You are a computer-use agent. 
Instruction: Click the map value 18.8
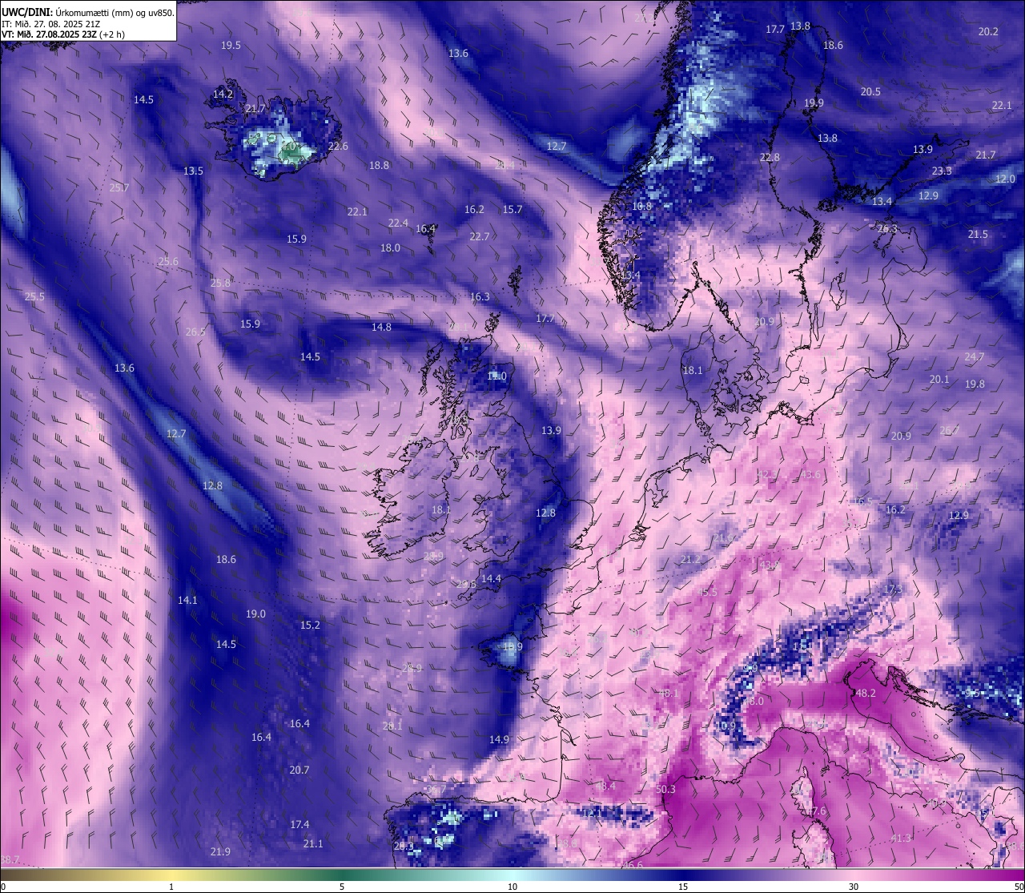(x=379, y=166)
